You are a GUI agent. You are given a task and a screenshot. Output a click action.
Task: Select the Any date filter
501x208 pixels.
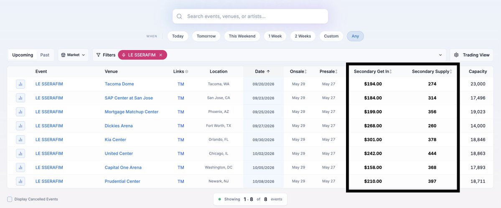point(355,36)
